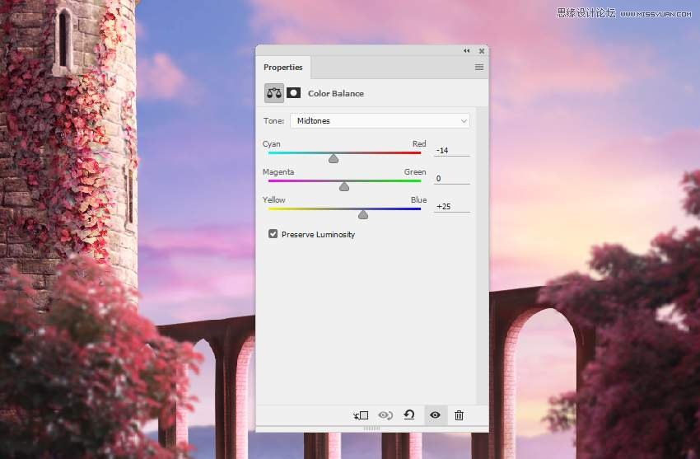Clip adjustment to layer below icon
The height and width of the screenshot is (459, 700).
(361, 415)
